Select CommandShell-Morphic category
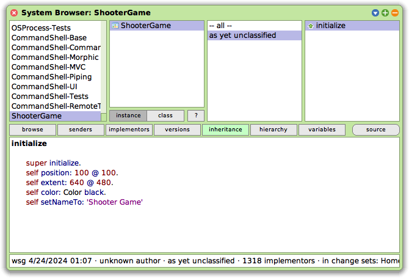The height and width of the screenshot is (278, 409). [55, 57]
